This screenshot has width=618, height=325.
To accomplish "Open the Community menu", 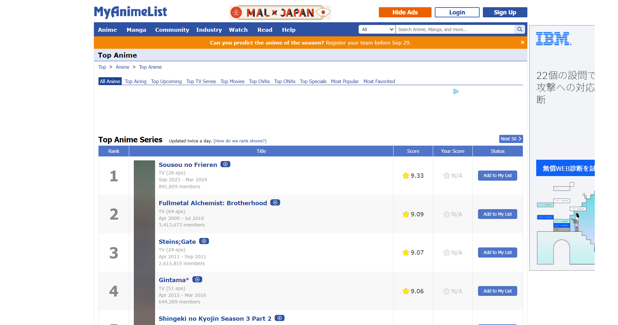I will [172, 30].
